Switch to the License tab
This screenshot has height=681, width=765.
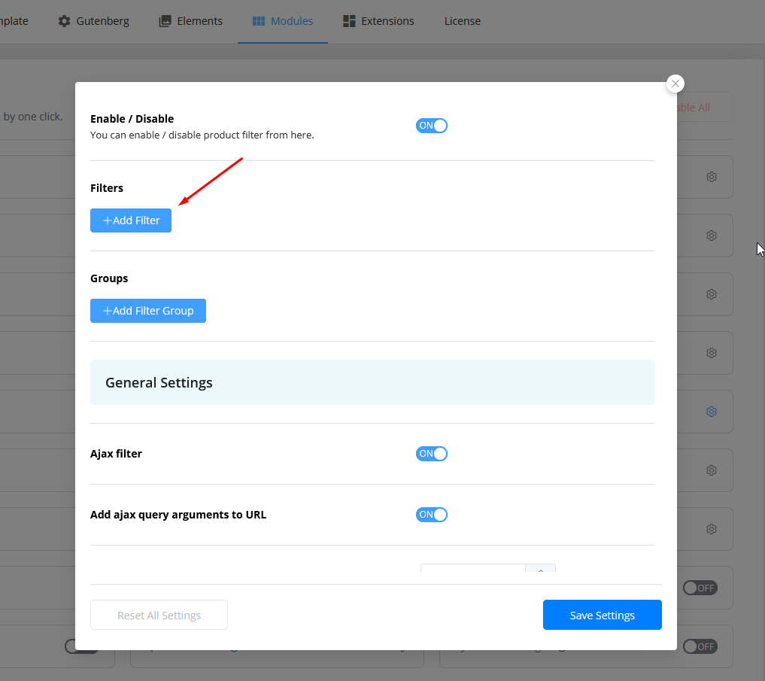click(462, 21)
